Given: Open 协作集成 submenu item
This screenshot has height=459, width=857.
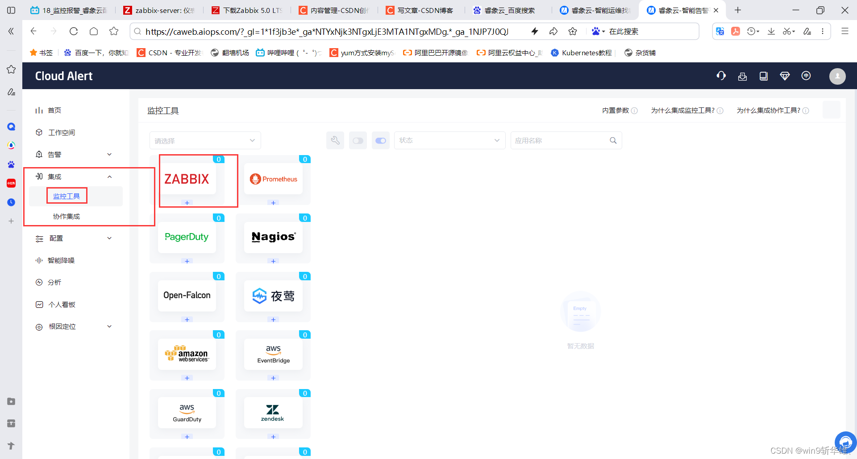Looking at the screenshot, I should [67, 216].
